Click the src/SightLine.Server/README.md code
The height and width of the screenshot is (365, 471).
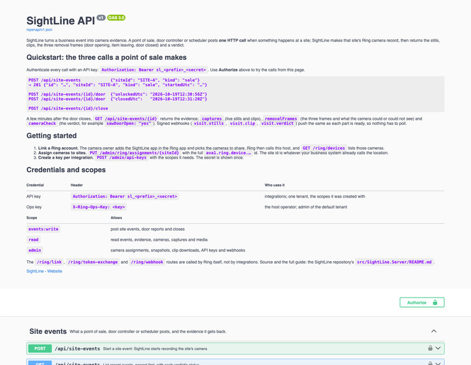(x=394, y=262)
